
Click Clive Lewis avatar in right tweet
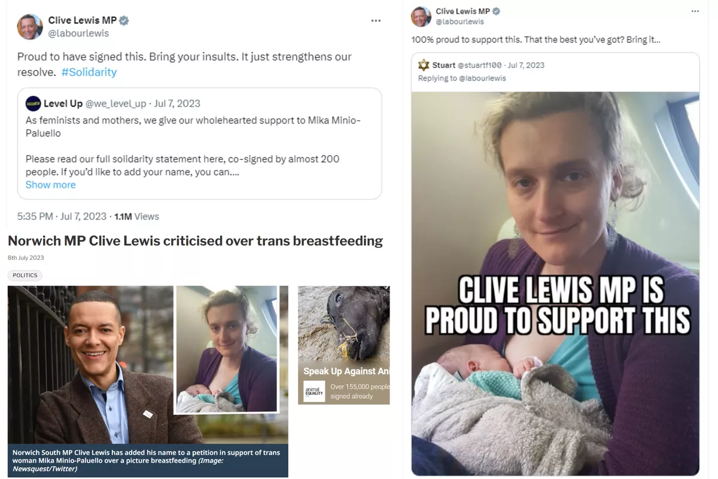coord(421,16)
